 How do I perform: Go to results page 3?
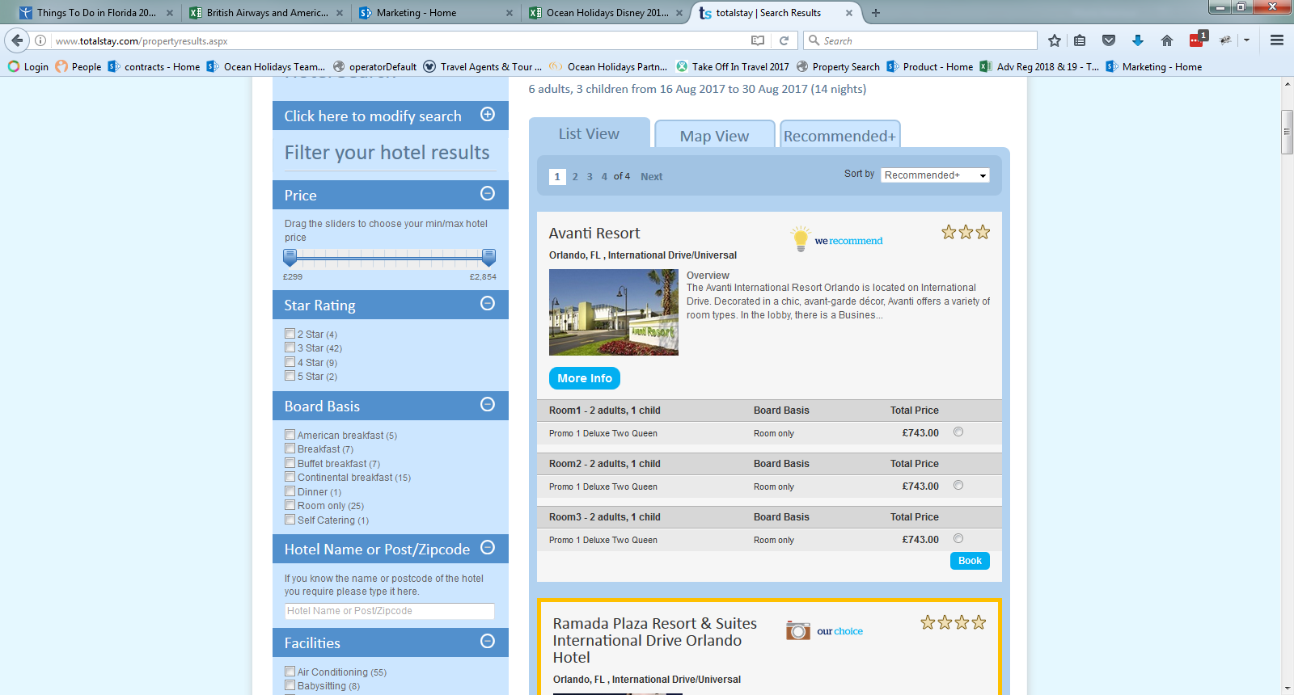click(x=590, y=177)
